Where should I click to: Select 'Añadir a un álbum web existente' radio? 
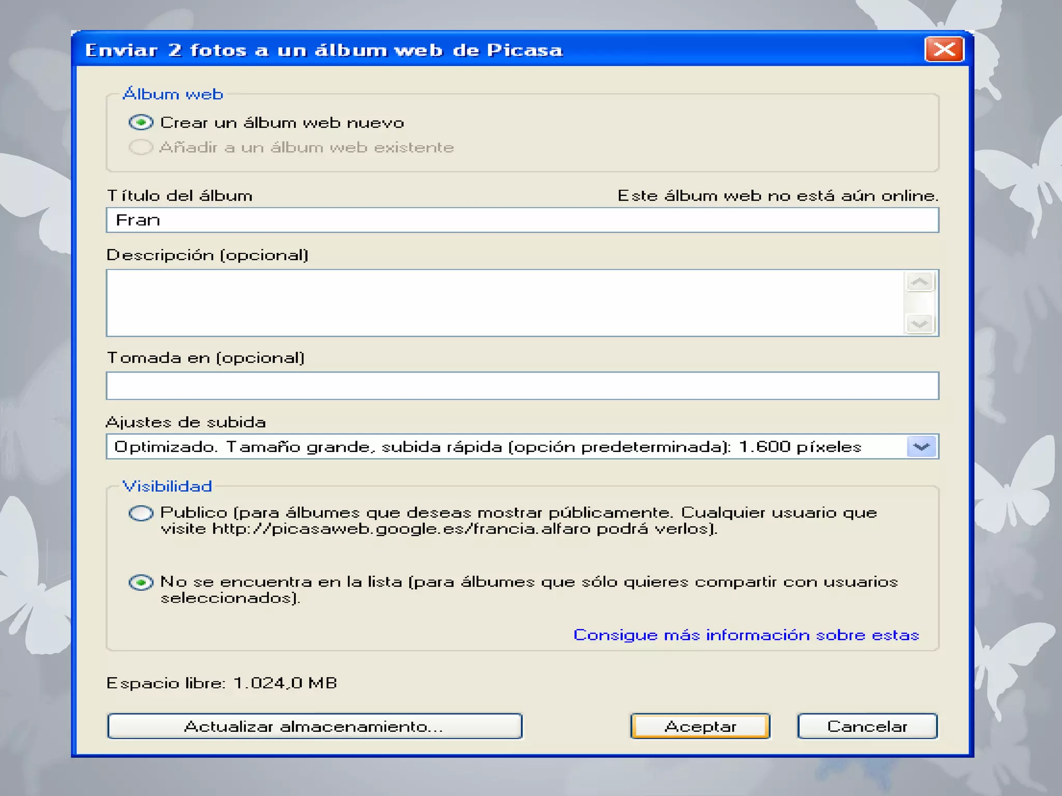pyautogui.click(x=141, y=147)
